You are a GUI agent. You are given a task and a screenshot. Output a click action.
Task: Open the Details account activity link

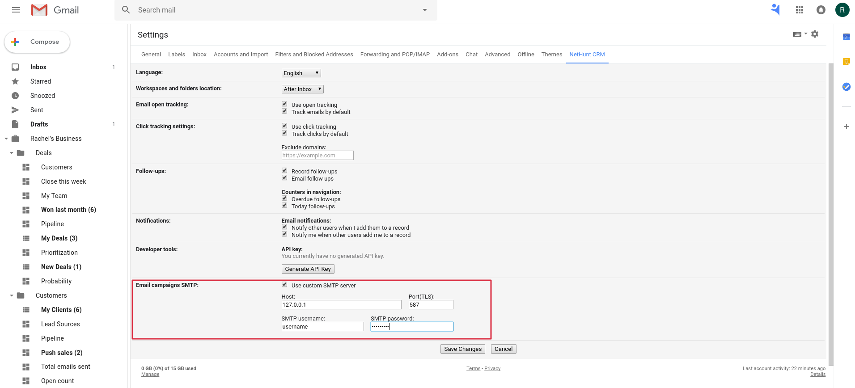coord(818,375)
